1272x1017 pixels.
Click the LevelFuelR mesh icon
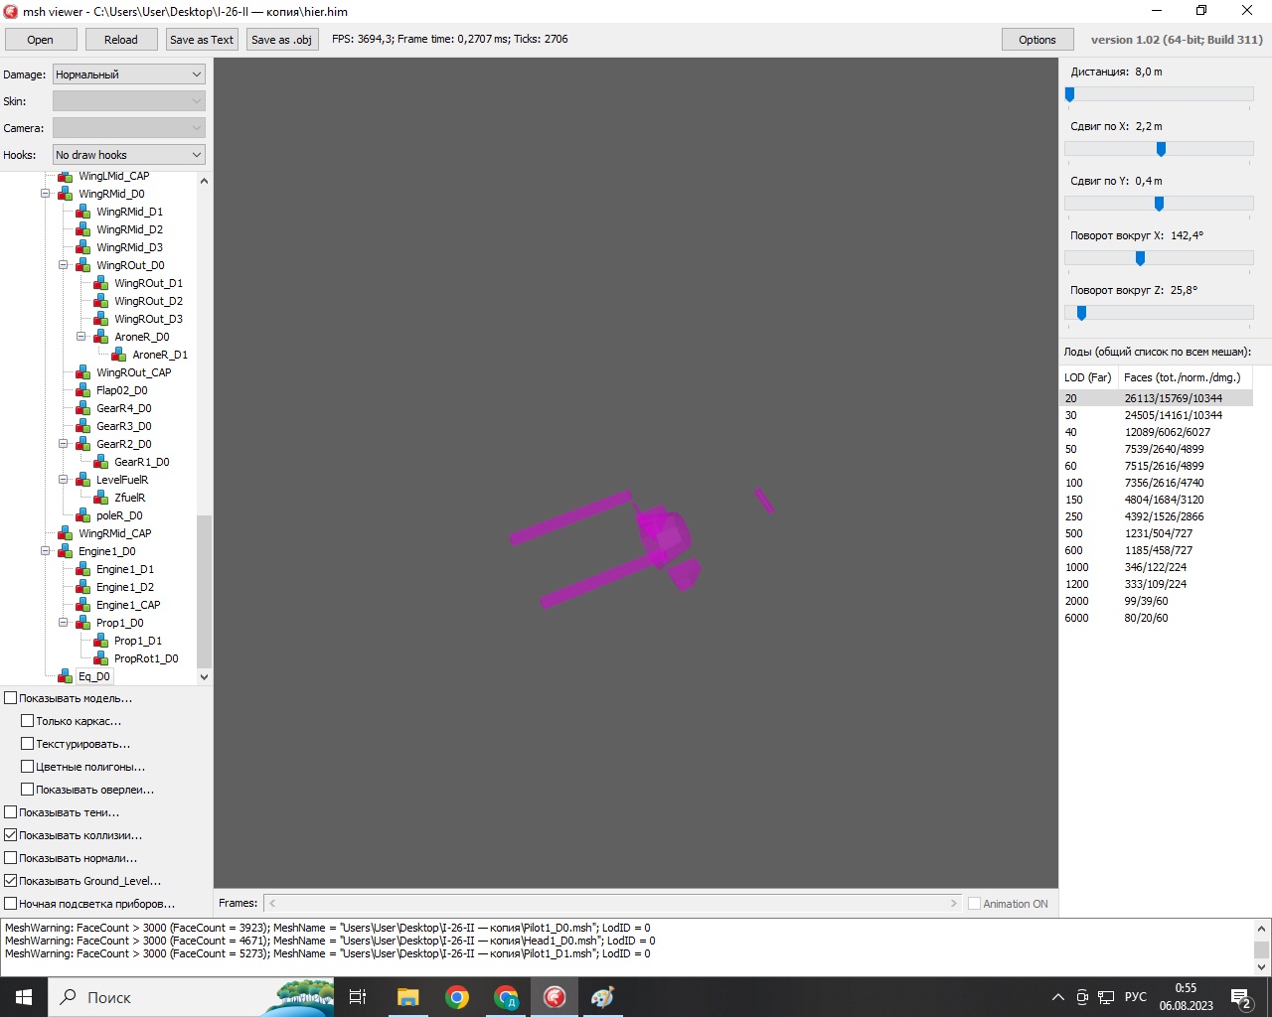83,480
